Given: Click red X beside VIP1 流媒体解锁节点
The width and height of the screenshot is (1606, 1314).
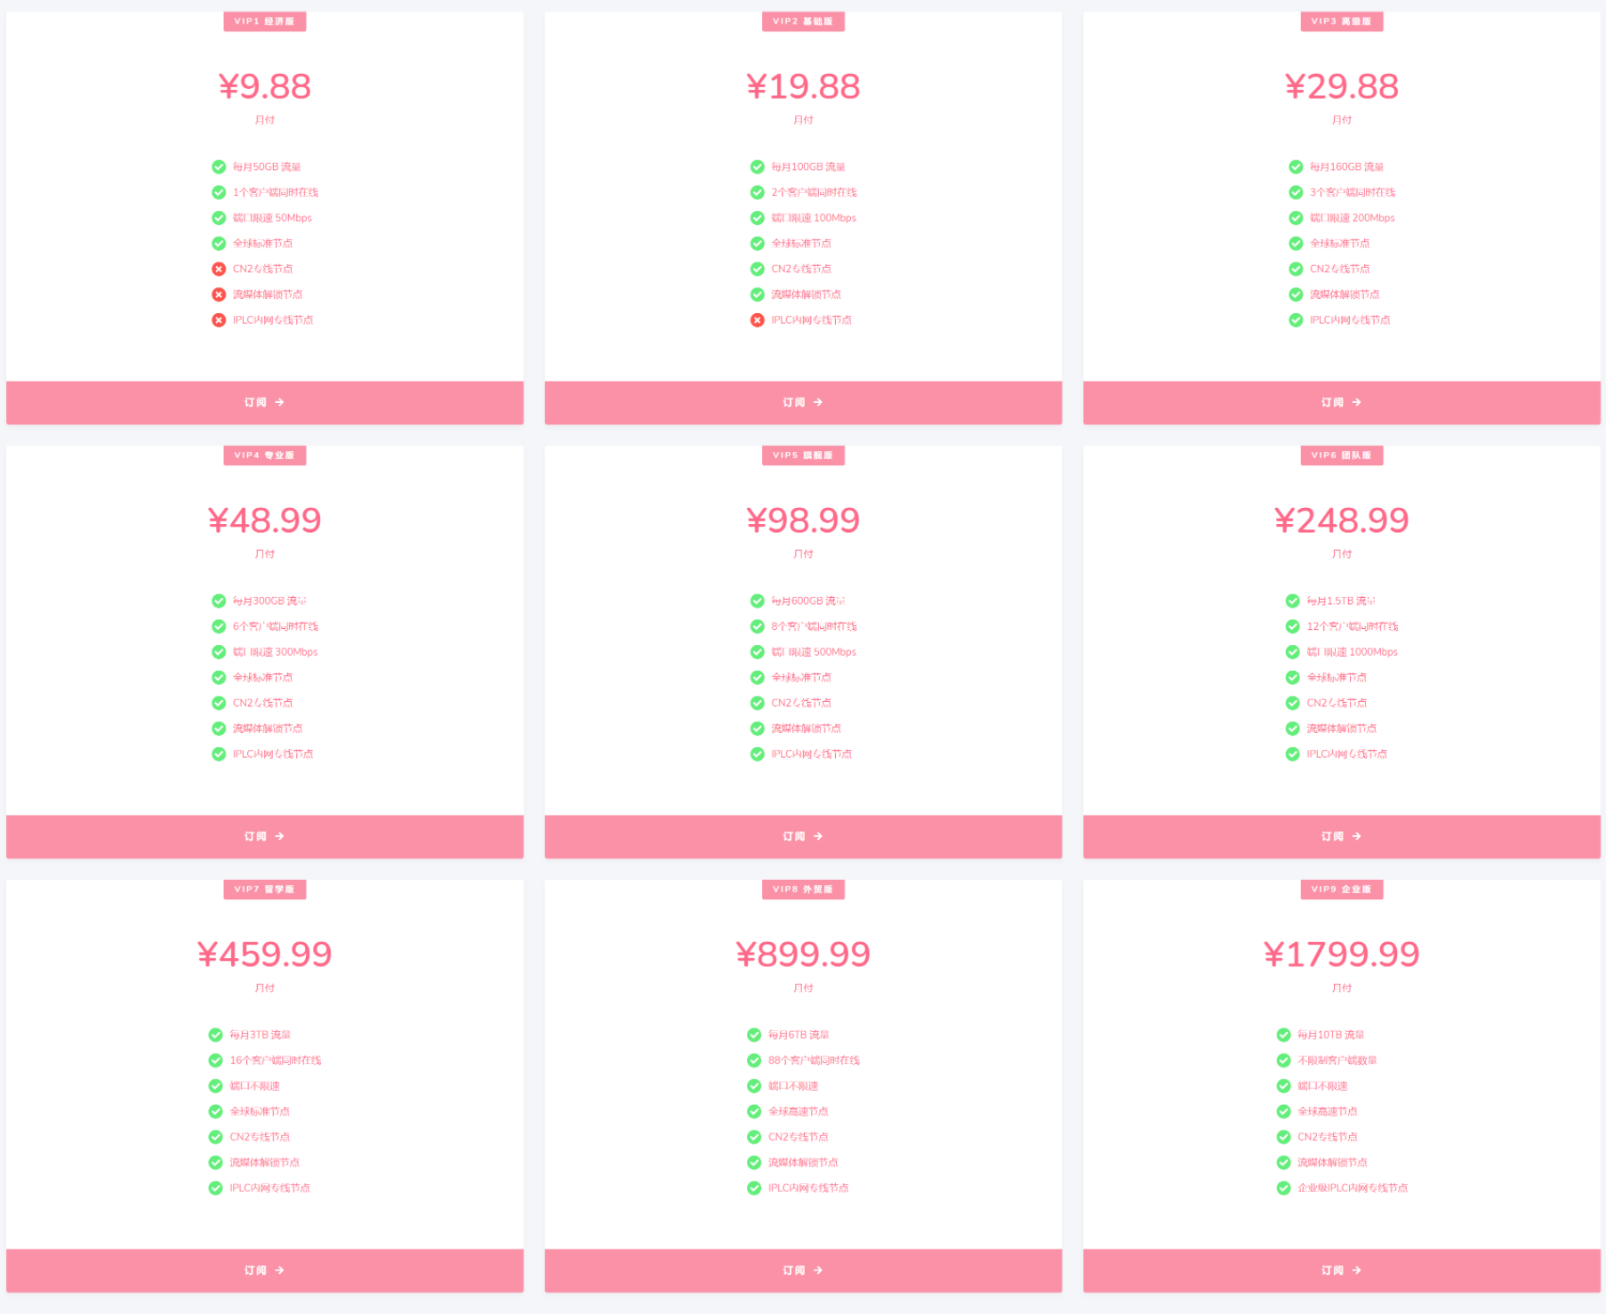Looking at the screenshot, I should [x=219, y=294].
